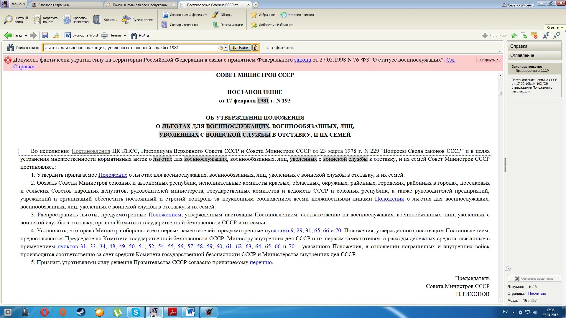
Task: Open Обзоры reviews
Action: 222,15
